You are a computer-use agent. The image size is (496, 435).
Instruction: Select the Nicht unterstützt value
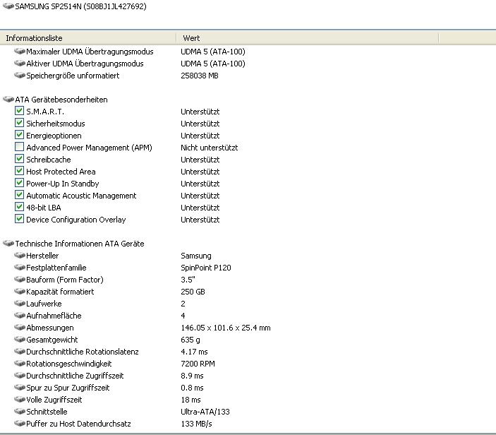pos(210,148)
